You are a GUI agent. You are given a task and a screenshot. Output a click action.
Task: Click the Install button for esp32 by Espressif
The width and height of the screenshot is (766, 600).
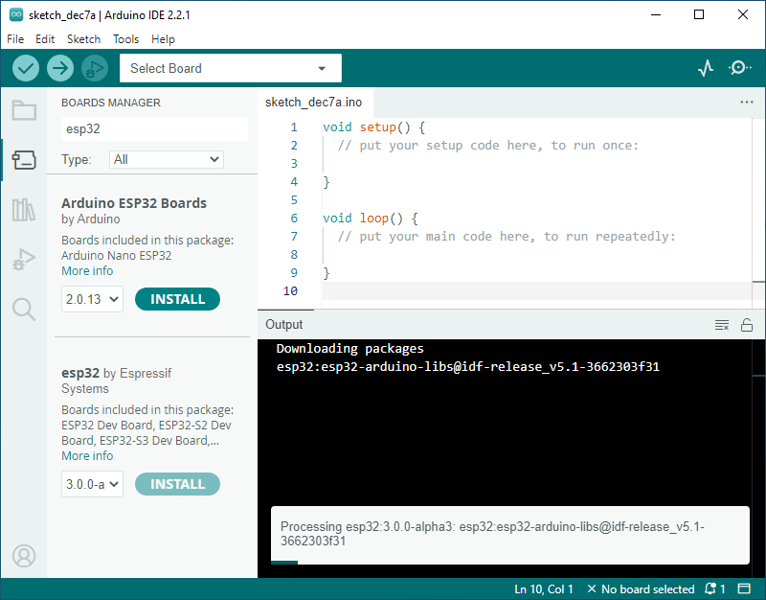[x=177, y=484]
